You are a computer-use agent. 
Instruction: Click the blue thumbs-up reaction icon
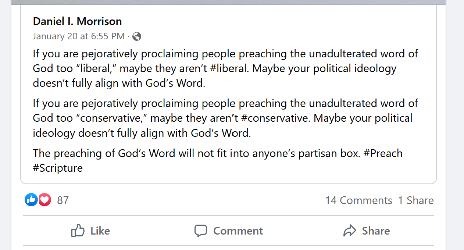(31, 200)
